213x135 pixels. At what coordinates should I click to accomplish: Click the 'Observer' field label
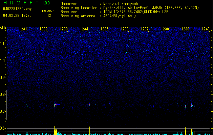tap(69, 4)
